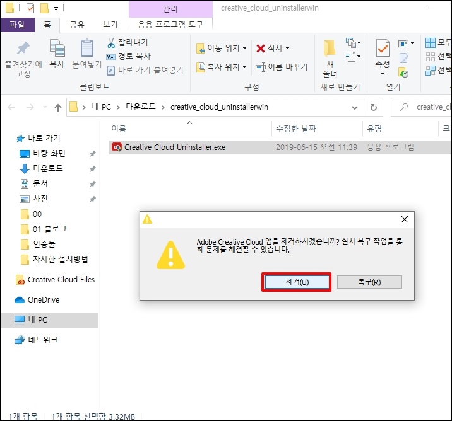The width and height of the screenshot is (452, 421).
Task: Click the search box
Action: (422, 107)
